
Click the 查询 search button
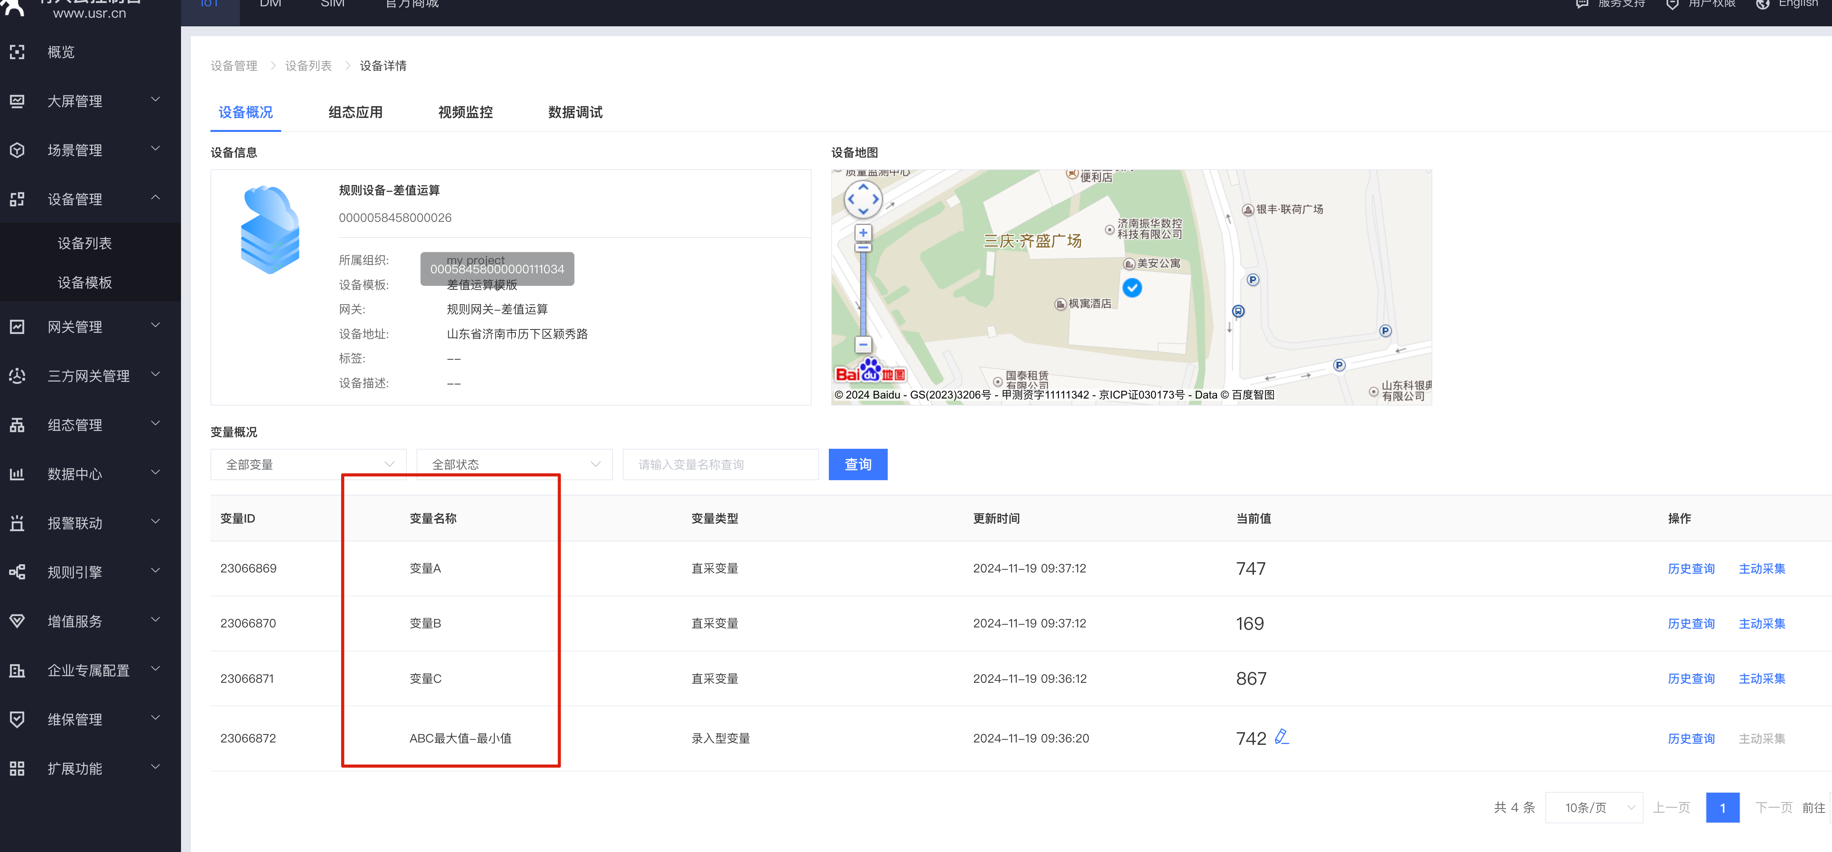point(857,464)
